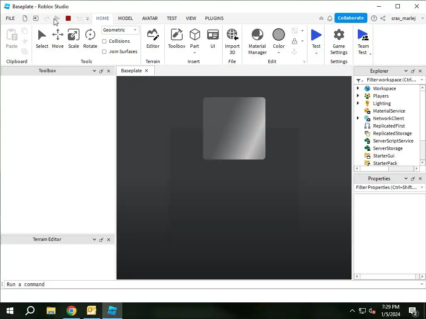The width and height of the screenshot is (426, 319).
Task: Open the Geometric mode dropdown
Action: click(x=120, y=30)
